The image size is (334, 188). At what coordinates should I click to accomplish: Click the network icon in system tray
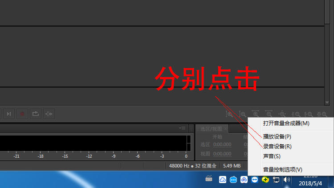click(276, 180)
